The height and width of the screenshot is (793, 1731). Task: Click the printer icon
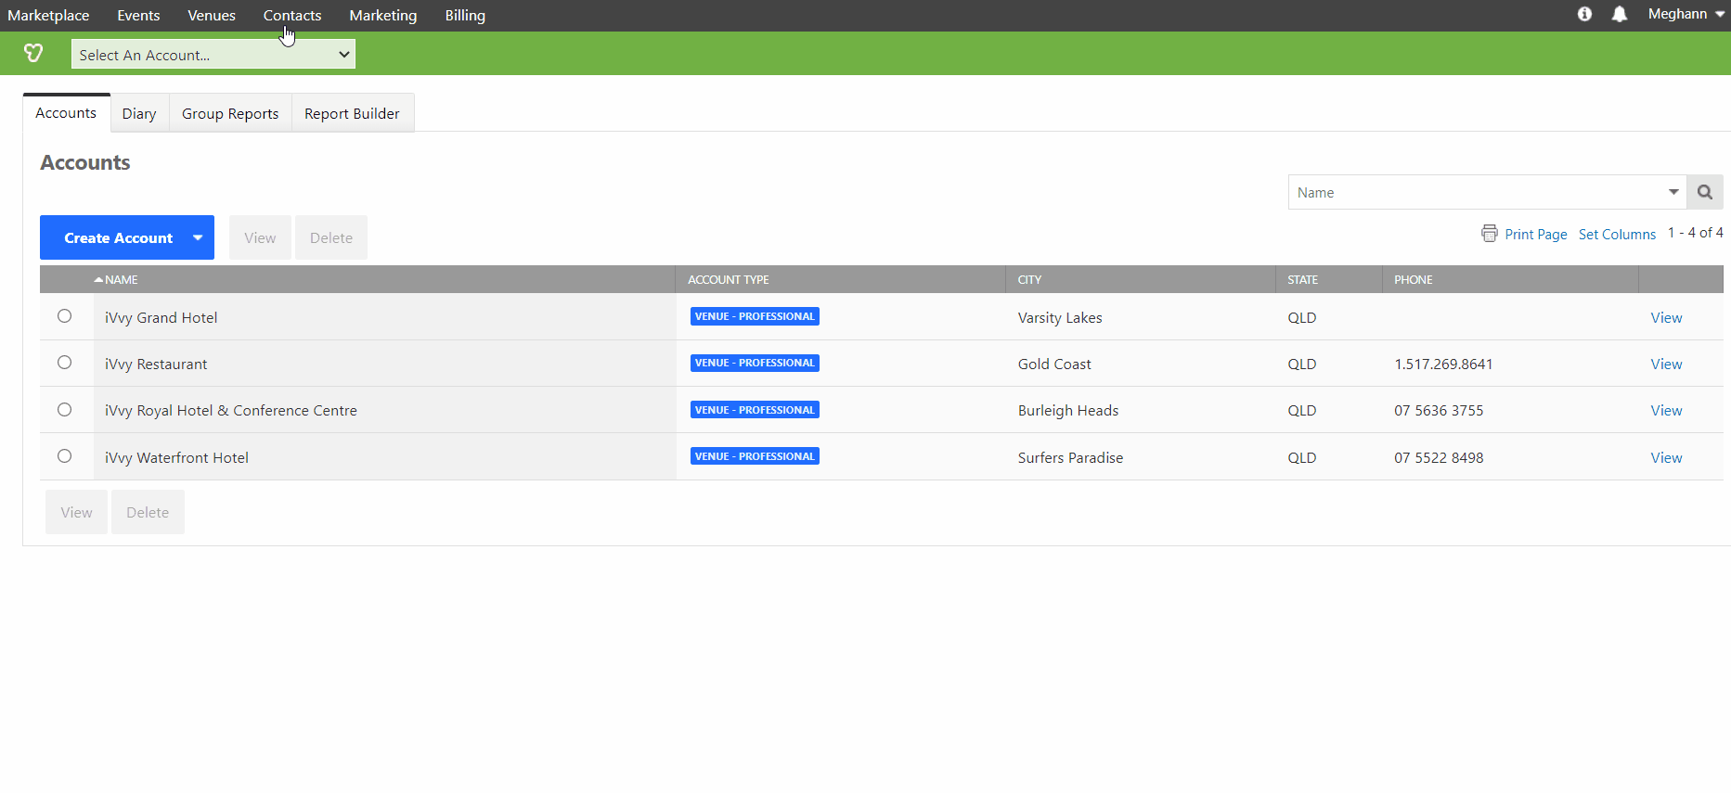pyautogui.click(x=1490, y=234)
